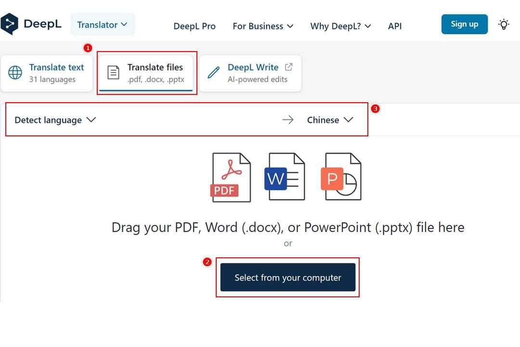This screenshot has height=347, width=520.
Task: Click the globe icon on Translate text
Action: click(x=15, y=72)
